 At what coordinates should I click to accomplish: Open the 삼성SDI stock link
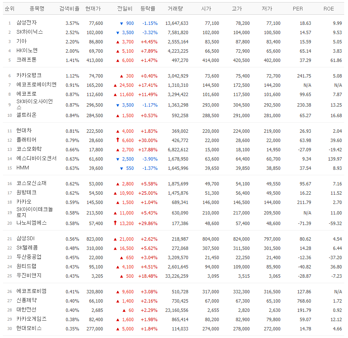tap(26, 239)
